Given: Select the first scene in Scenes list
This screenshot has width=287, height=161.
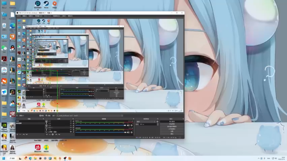Looking at the screenshot, I should (x=30, y=121).
